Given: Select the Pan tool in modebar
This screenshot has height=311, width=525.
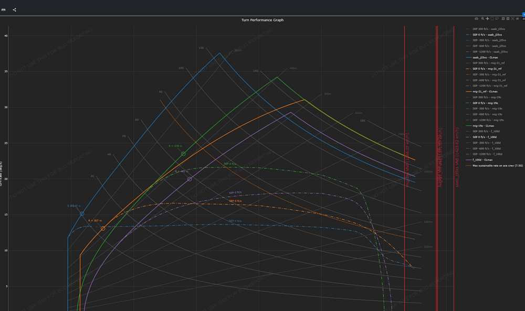Looking at the screenshot, I should (488, 19).
